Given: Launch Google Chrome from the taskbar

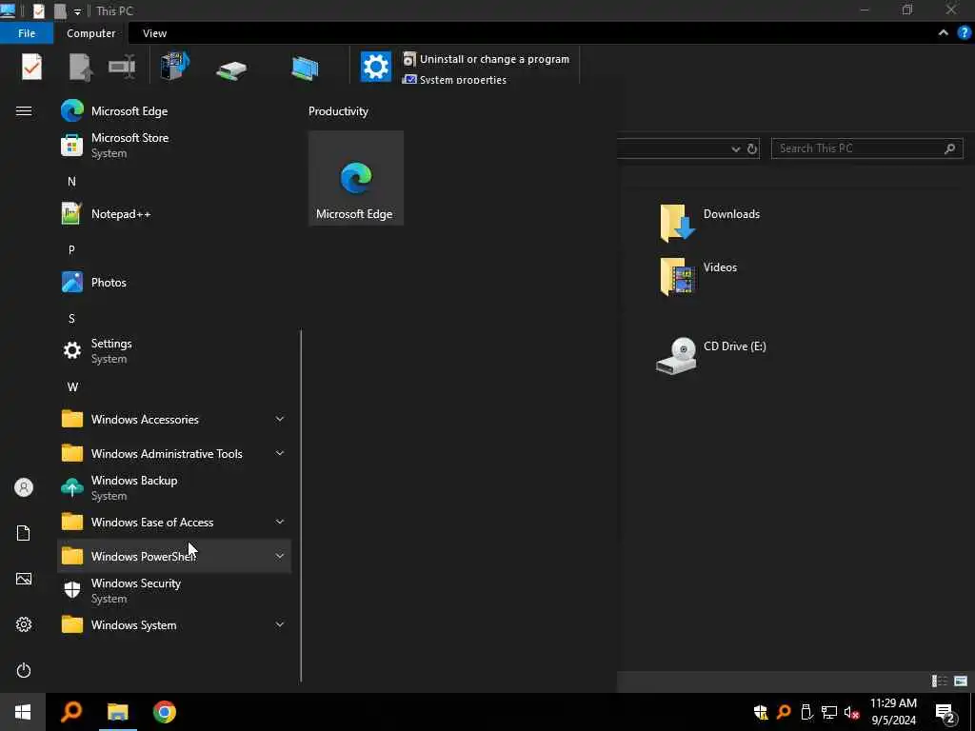Looking at the screenshot, I should [165, 712].
